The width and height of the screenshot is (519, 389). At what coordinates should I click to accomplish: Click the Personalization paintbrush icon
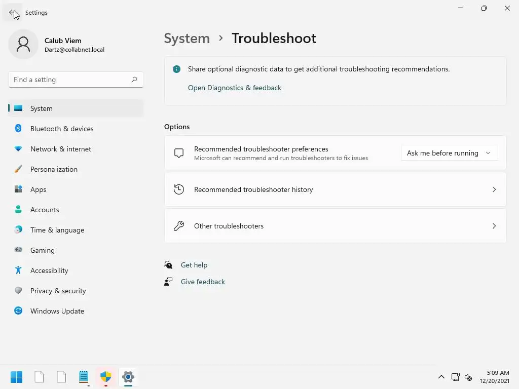click(18, 169)
